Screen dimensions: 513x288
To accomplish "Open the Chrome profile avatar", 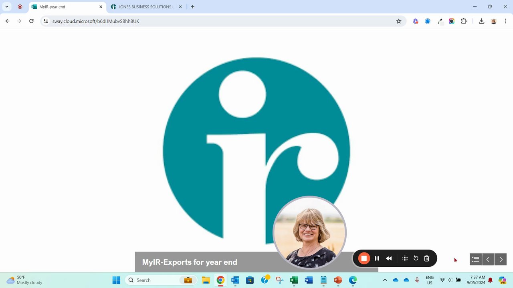I will click(x=494, y=21).
